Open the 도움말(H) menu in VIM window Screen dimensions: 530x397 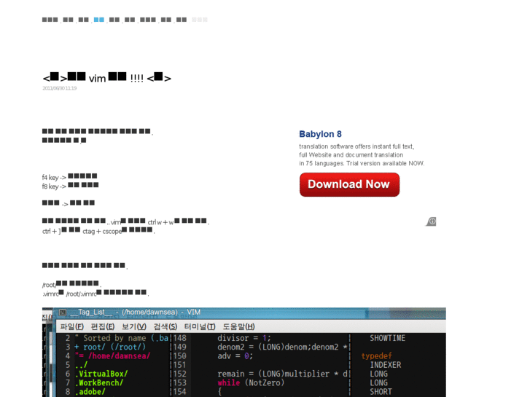[238, 327]
